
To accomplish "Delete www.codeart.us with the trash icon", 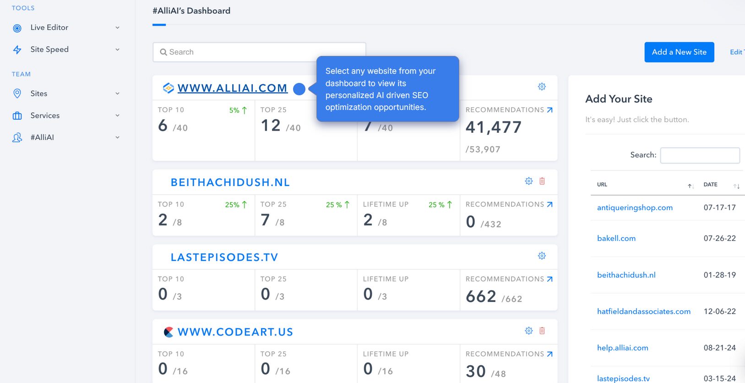I will 542,331.
